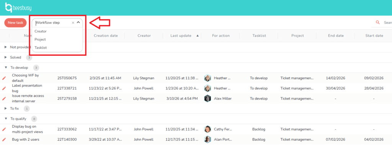This screenshot has width=392, height=145.
Task: Expand the Not provided group
Action: tap(6, 47)
